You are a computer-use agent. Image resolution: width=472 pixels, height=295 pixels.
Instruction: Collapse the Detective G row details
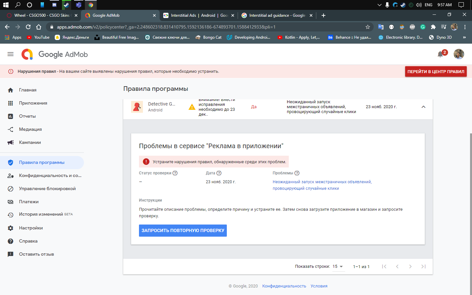click(423, 107)
